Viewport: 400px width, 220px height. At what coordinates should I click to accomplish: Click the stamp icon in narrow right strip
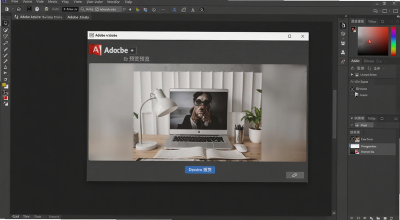pyautogui.click(x=343, y=52)
